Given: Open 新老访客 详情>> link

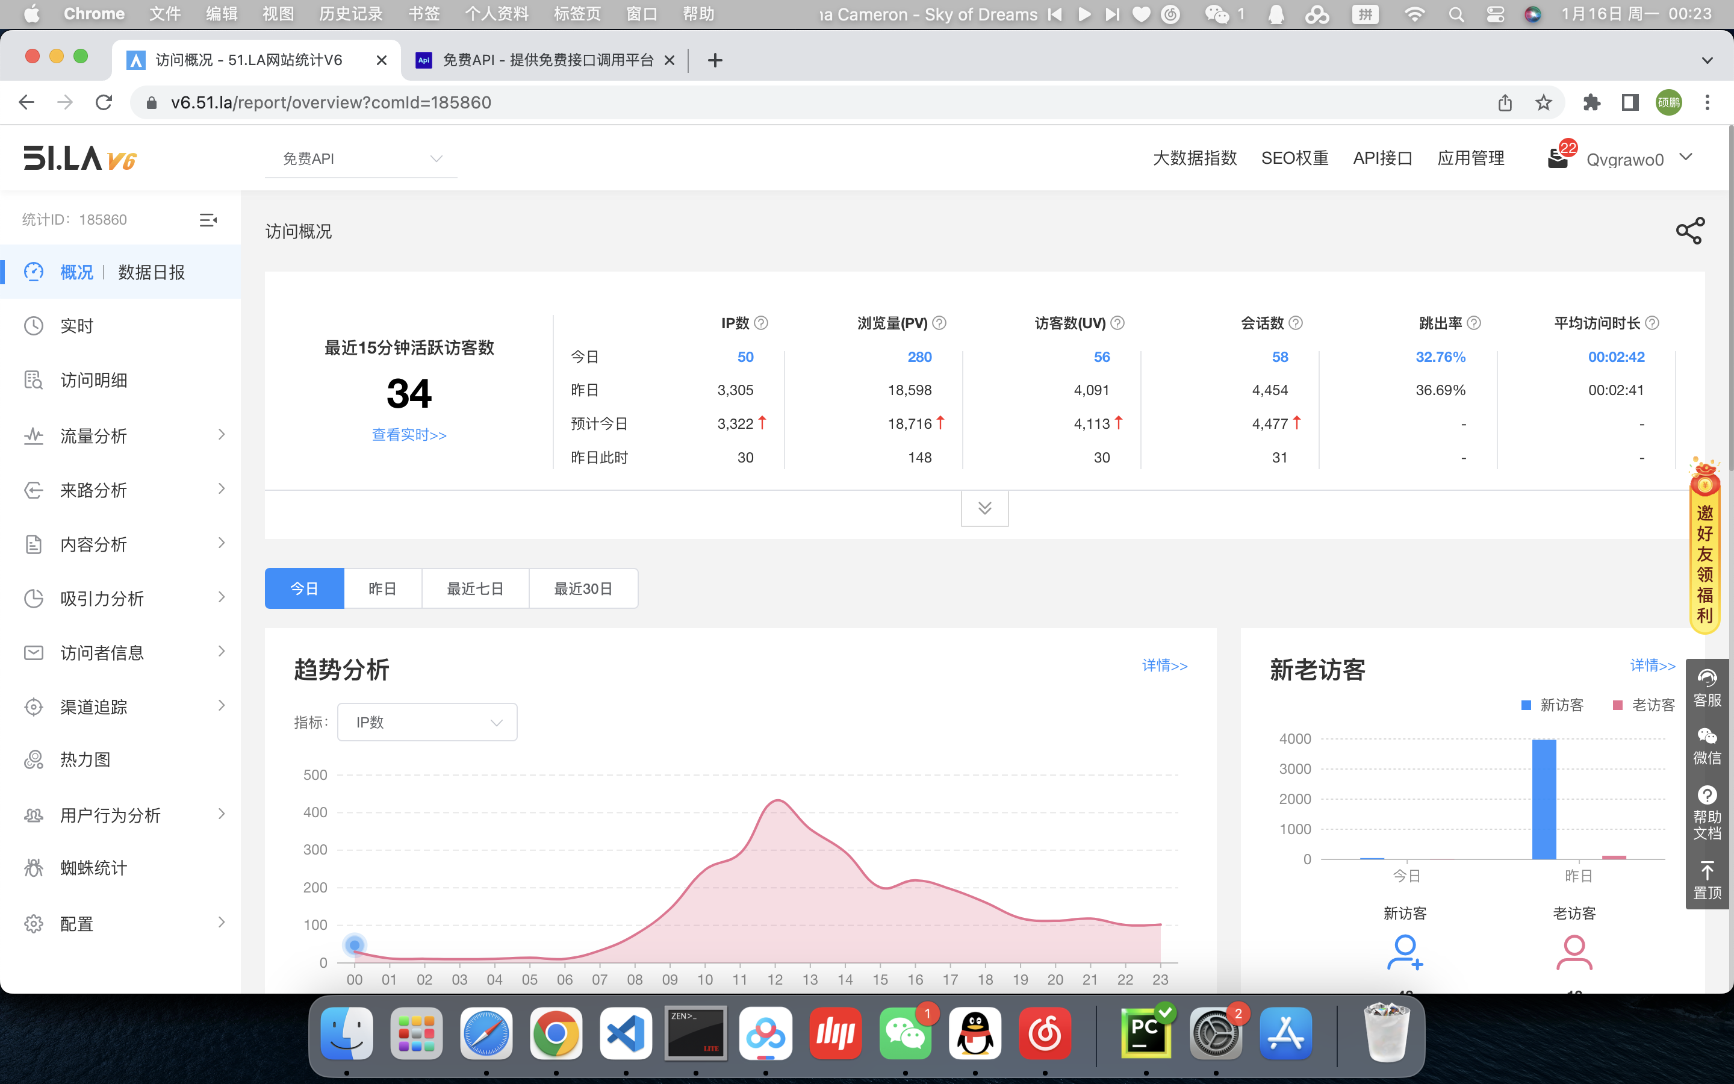Looking at the screenshot, I should (1652, 666).
